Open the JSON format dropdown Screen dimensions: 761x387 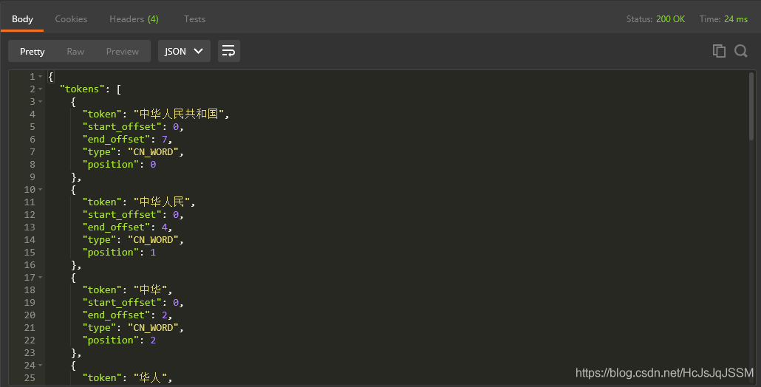click(184, 51)
